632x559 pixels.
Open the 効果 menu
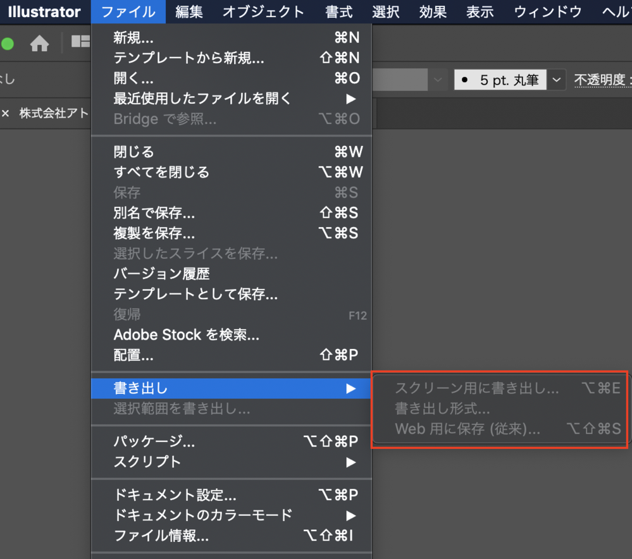(433, 12)
